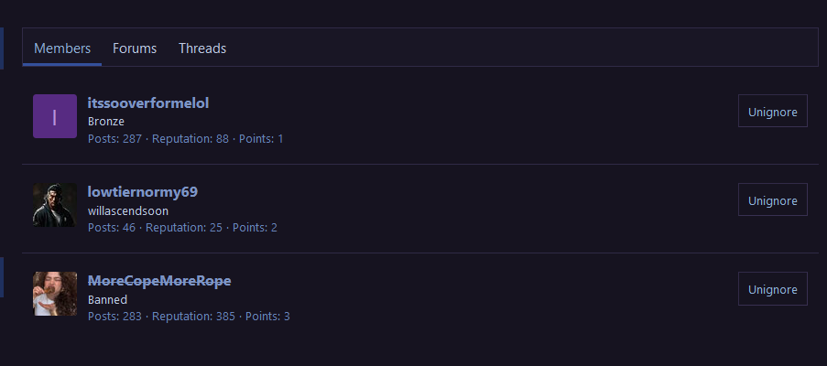Open the struck-through MoreCopeMoreRope username link
This screenshot has width=827, height=366.
coord(159,280)
